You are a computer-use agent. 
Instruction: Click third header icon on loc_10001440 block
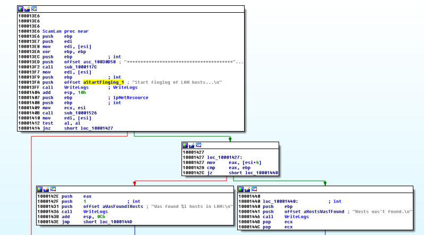coord(255,189)
